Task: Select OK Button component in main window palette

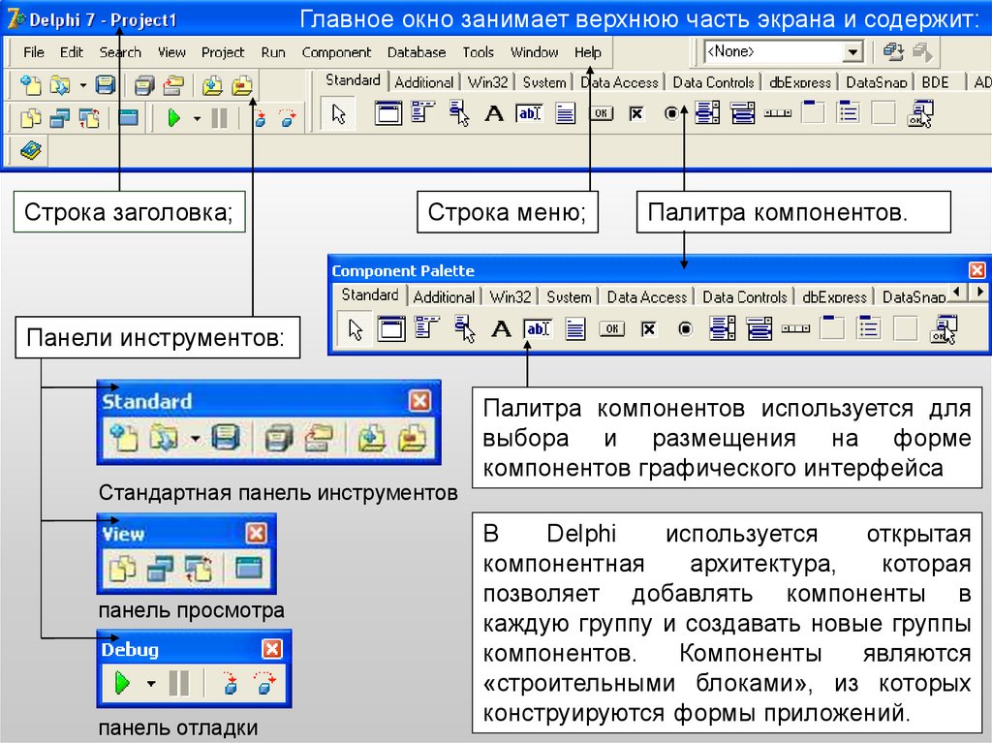Action: pos(601,114)
